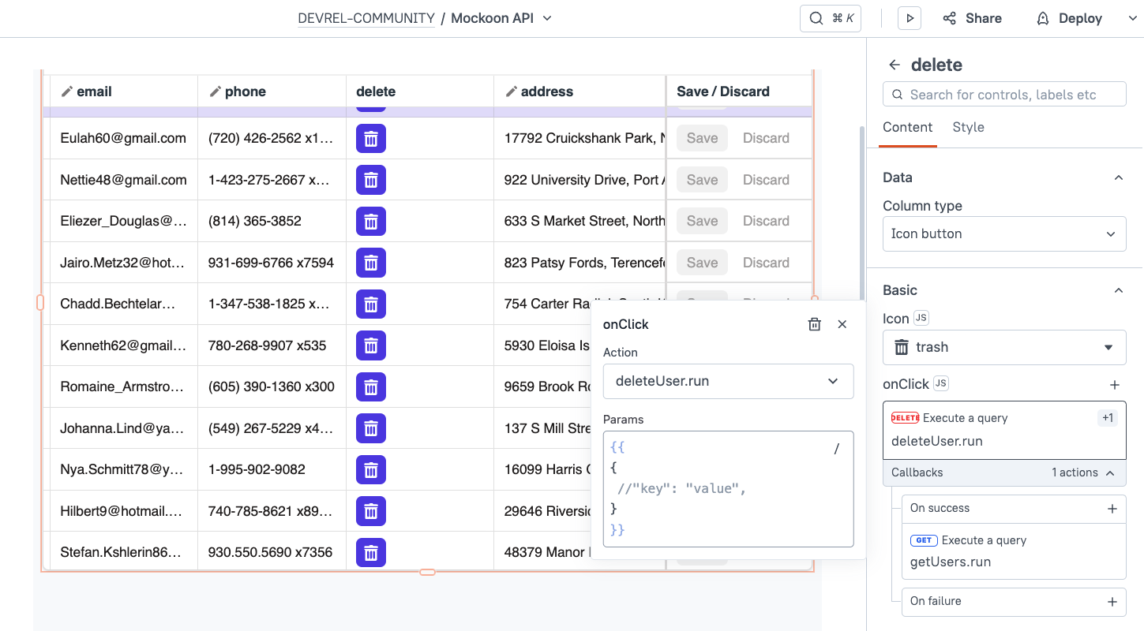Click trash icon in Romaine_Armstro row
This screenshot has width=1144, height=631.
pyautogui.click(x=371, y=386)
